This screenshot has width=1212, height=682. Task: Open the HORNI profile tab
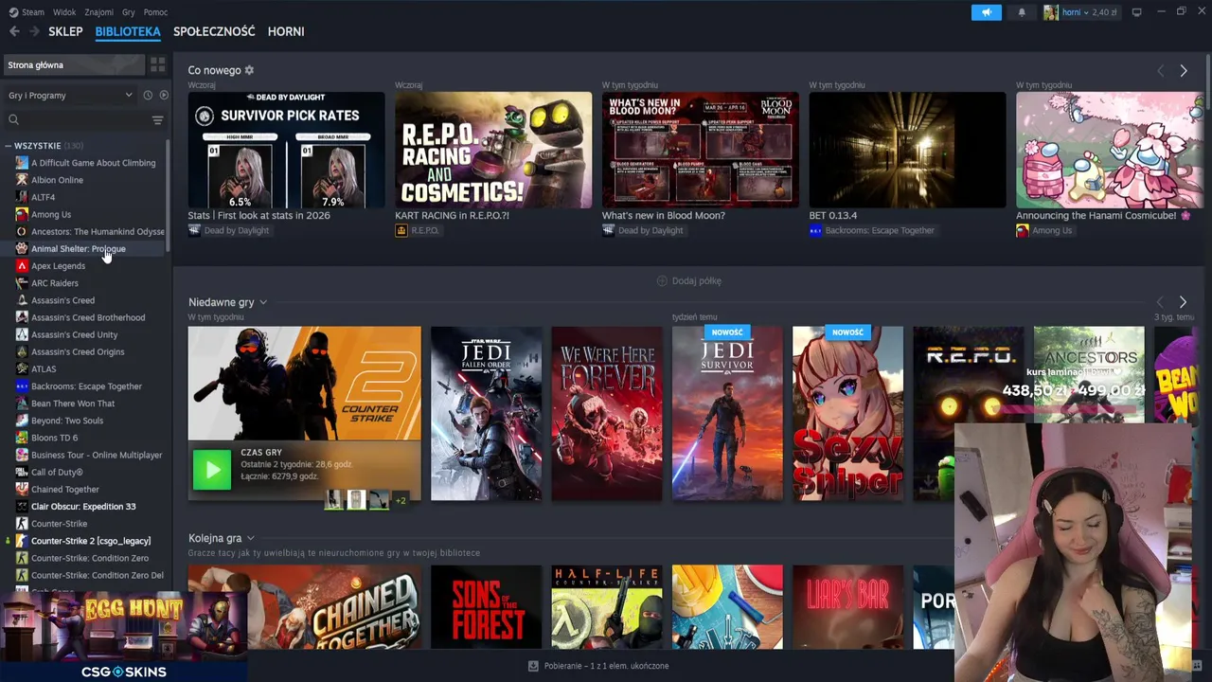(x=286, y=31)
